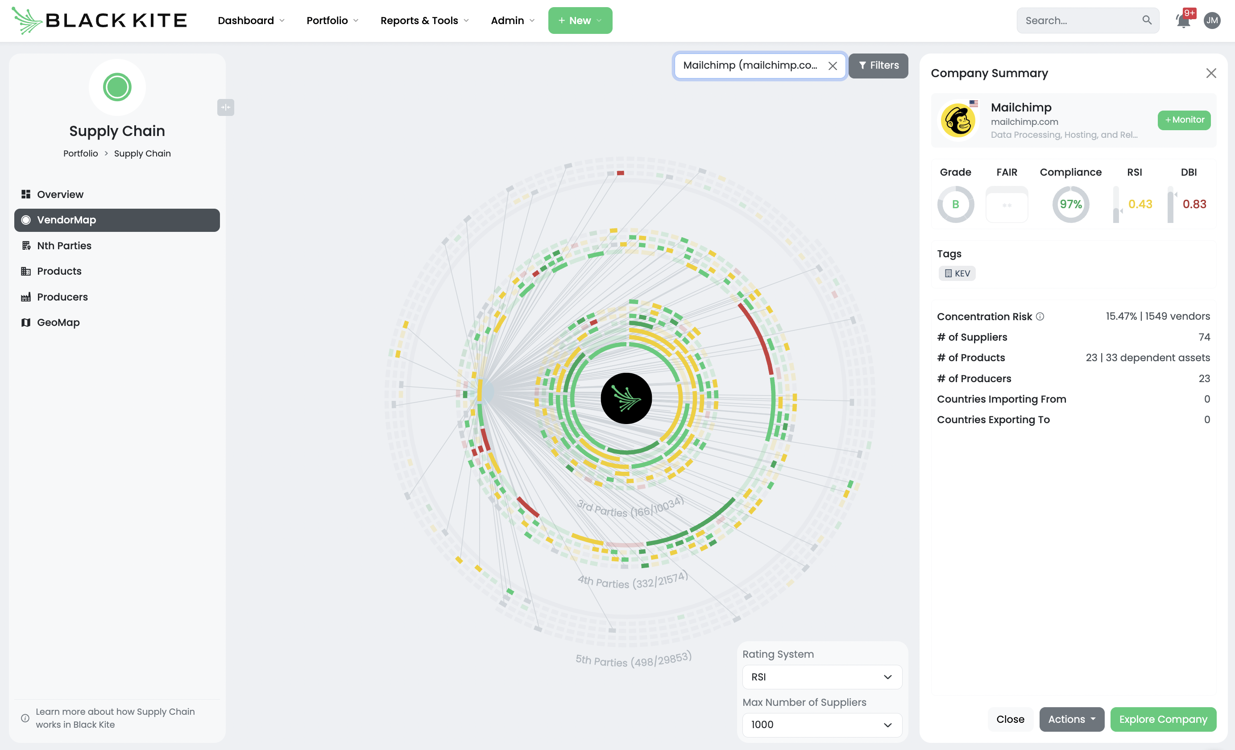Viewport: 1235px width, 750px height.
Task: Click the search magnifier icon
Action: tap(1147, 20)
